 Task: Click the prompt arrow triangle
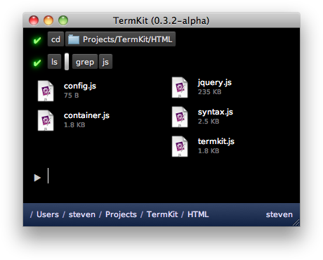click(37, 178)
